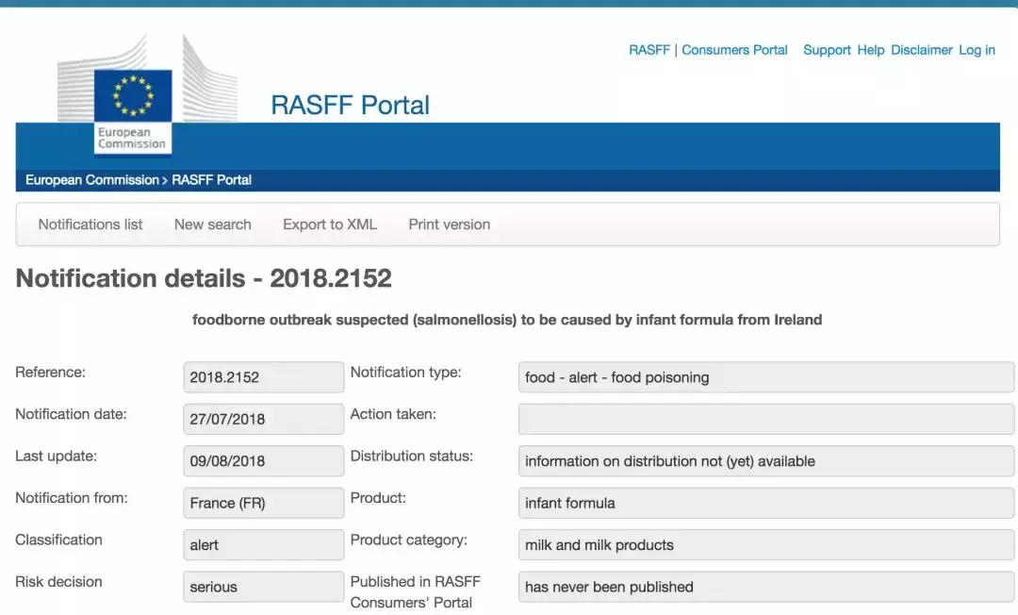Click Log in at top right
Viewport: 1018px width, 615px height.
977,50
